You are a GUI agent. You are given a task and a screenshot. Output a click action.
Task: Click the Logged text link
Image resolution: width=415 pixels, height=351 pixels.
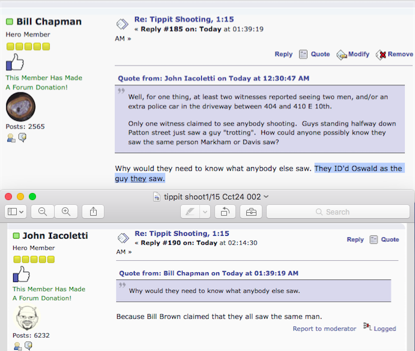coord(385,329)
